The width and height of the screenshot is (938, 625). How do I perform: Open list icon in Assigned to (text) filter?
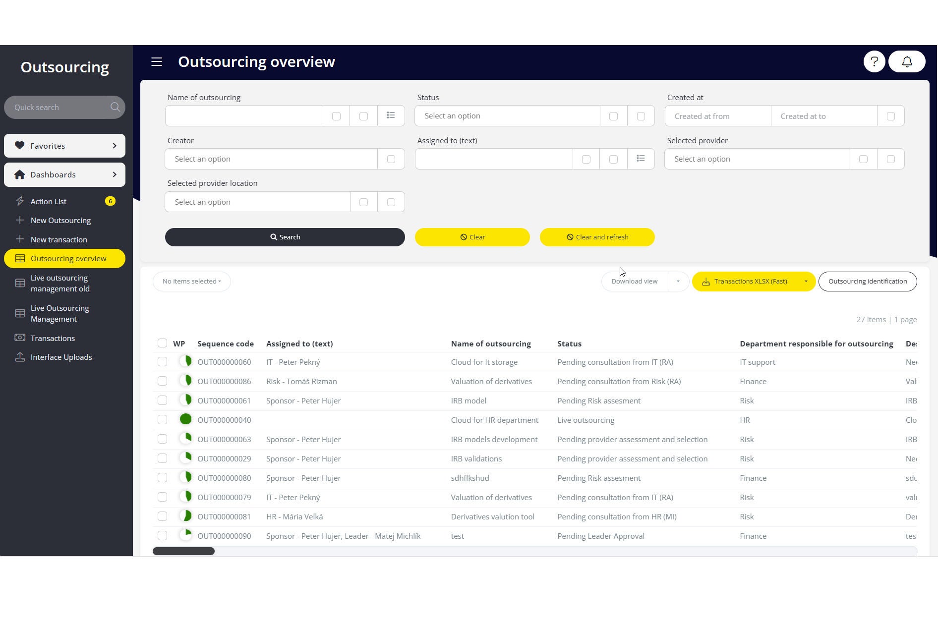coord(641,159)
